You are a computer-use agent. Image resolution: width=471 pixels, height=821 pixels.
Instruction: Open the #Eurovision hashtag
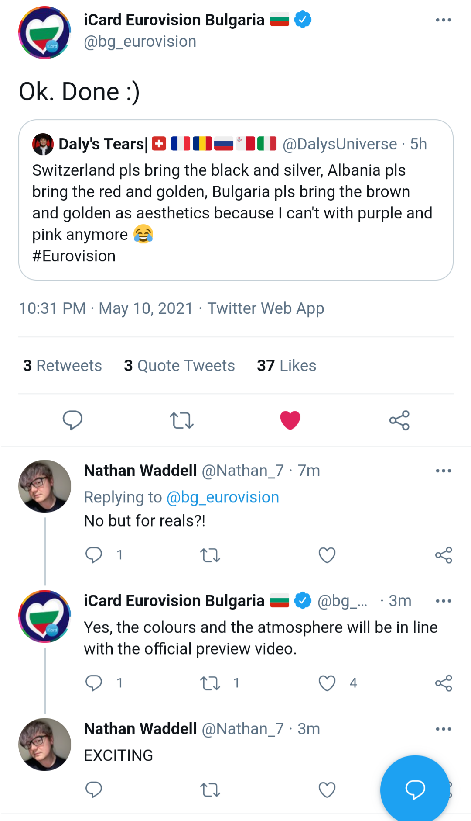point(74,256)
